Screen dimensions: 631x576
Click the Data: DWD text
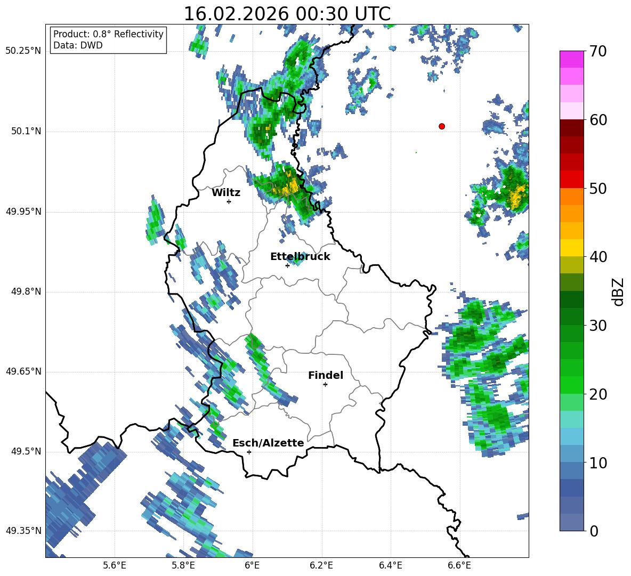click(78, 45)
